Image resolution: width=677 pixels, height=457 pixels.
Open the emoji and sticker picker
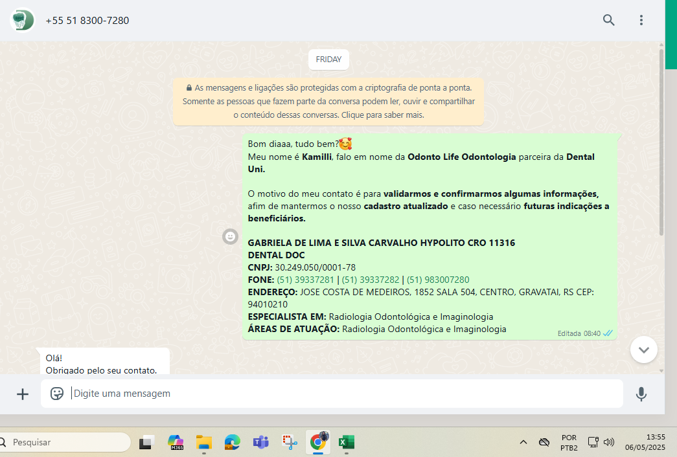[57, 394]
